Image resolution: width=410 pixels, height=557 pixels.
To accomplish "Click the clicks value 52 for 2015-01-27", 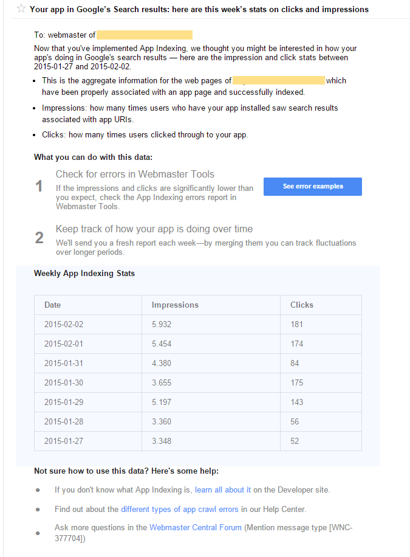I will click(x=294, y=441).
